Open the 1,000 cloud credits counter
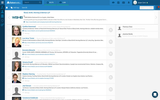Viewport: 160px width, 100px height. (62, 2)
